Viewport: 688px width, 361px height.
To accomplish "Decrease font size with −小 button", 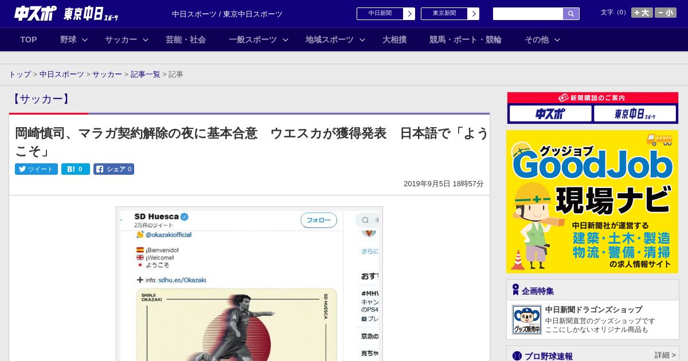I will (666, 13).
